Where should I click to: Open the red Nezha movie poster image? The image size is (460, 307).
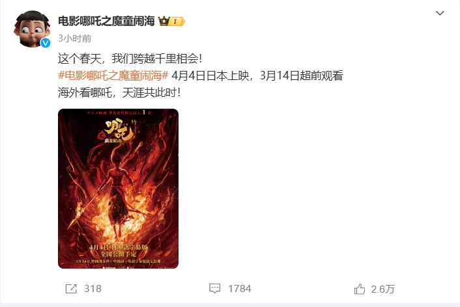tap(118, 189)
